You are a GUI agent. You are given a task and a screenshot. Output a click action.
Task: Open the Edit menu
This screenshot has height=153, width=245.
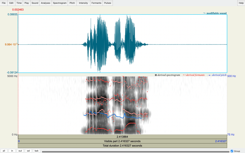coord(11,3)
